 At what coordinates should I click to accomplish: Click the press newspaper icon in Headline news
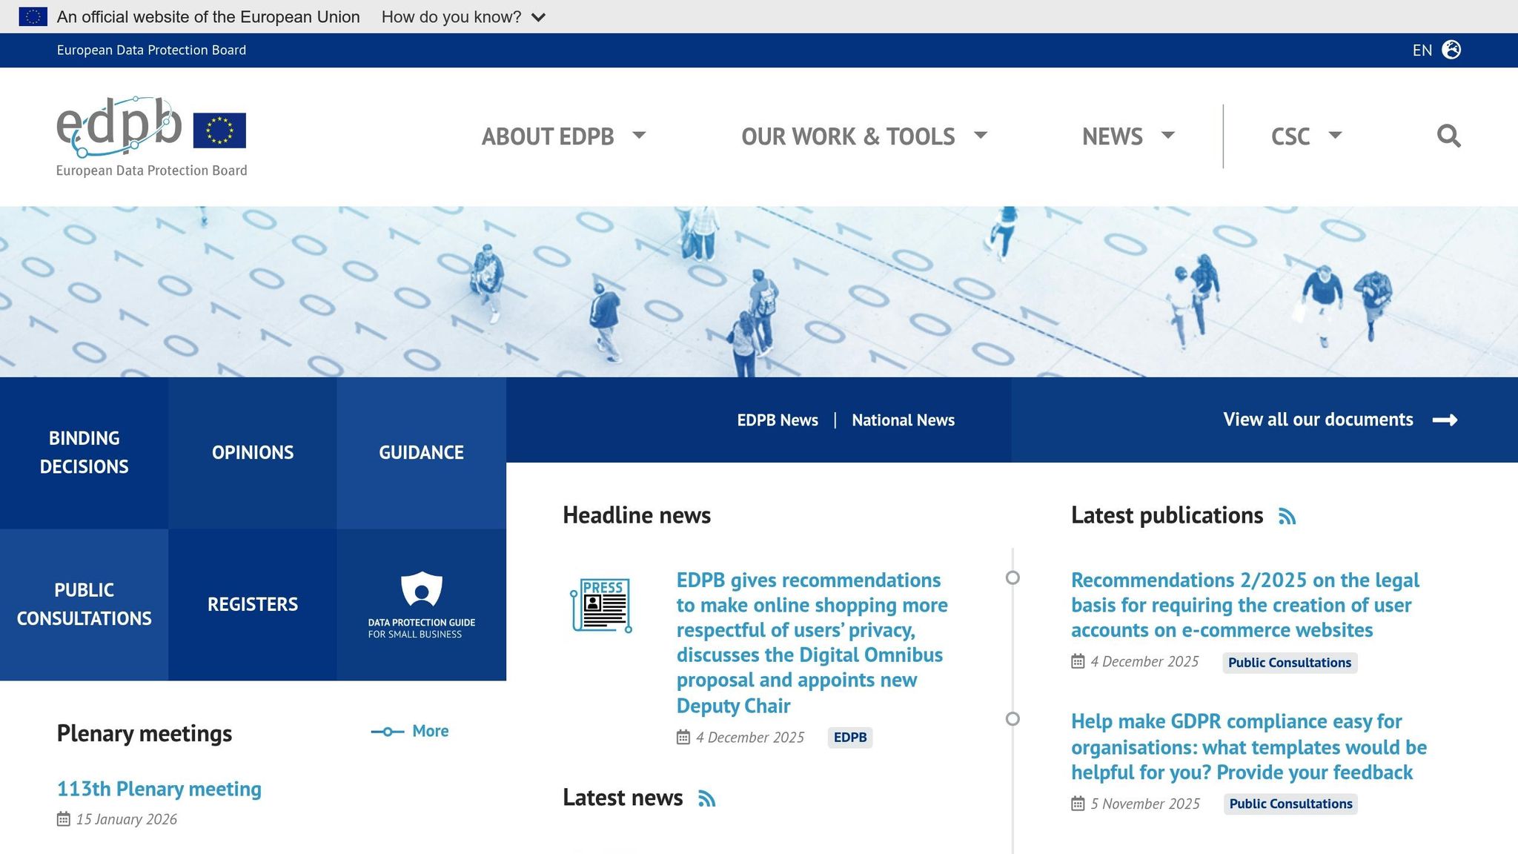(602, 606)
